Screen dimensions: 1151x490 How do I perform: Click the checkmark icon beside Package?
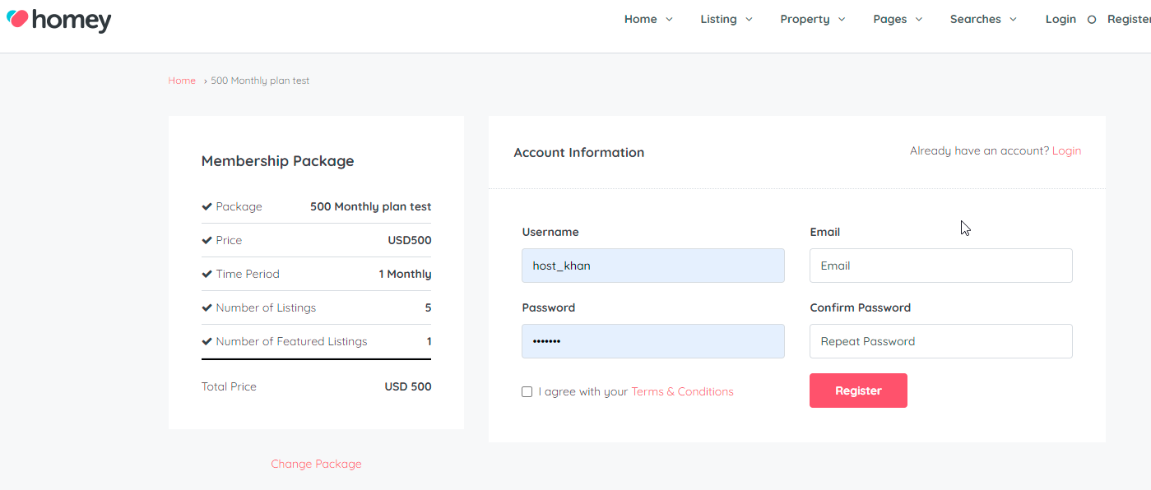[207, 206]
